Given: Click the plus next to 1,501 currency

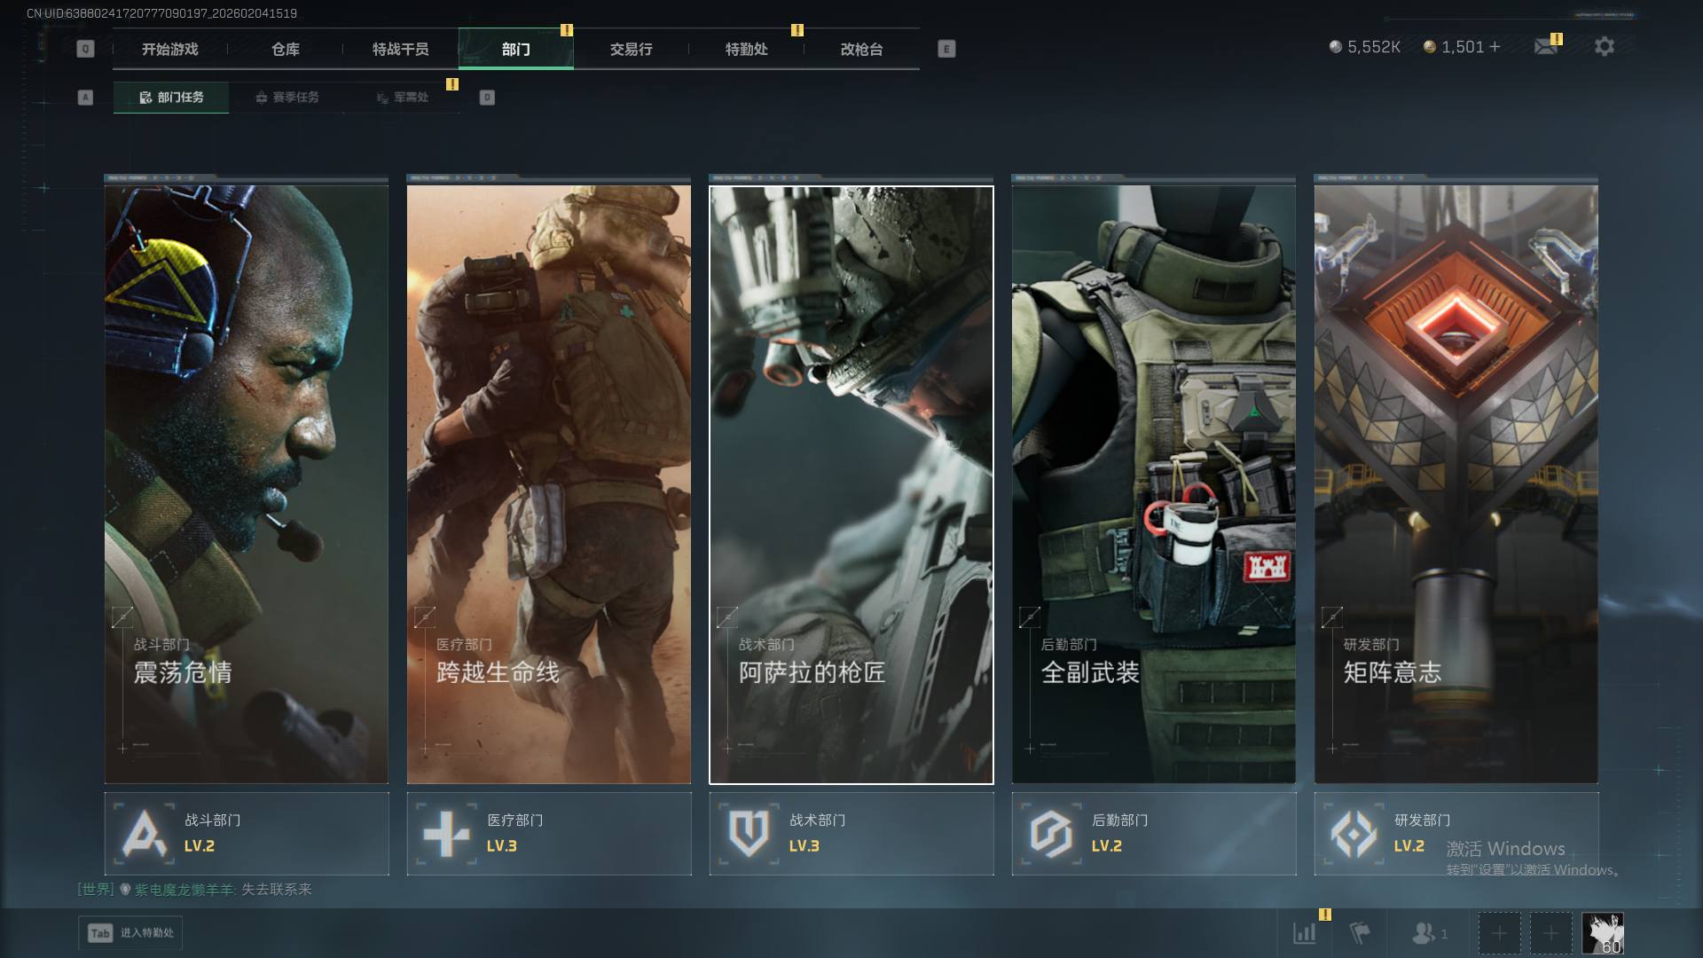Looking at the screenshot, I should 1495,47.
